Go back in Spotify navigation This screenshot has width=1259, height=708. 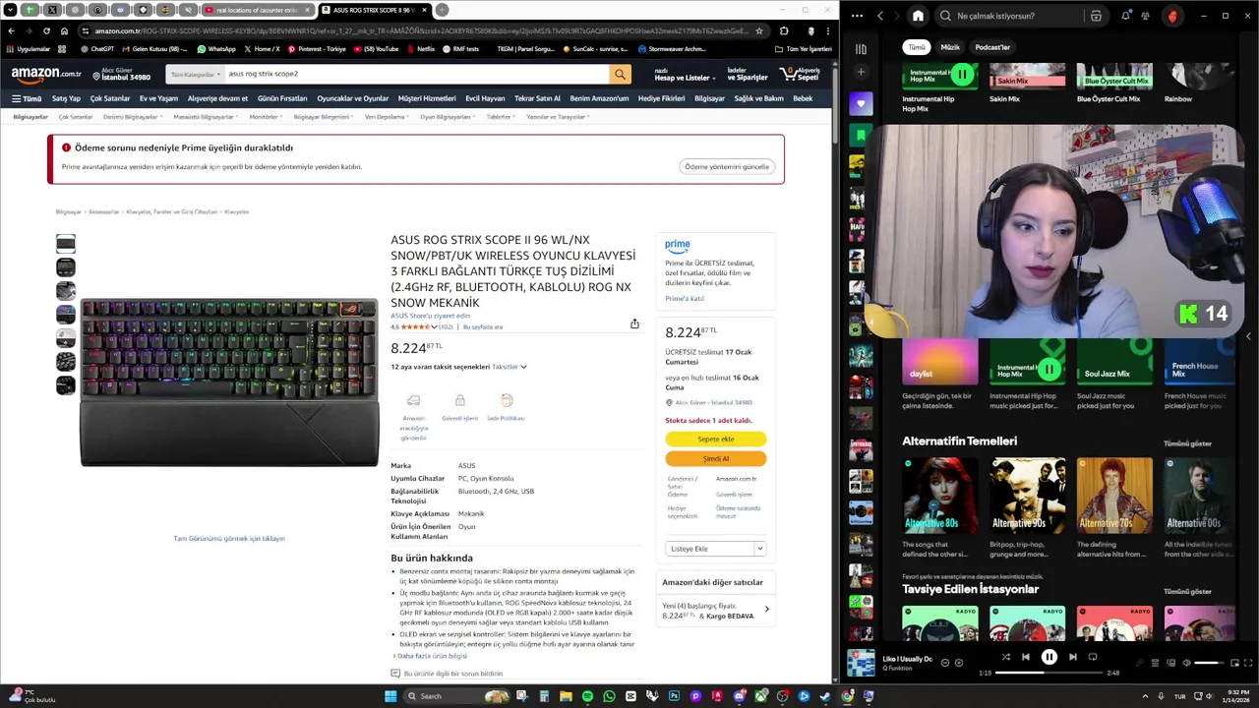tap(880, 16)
